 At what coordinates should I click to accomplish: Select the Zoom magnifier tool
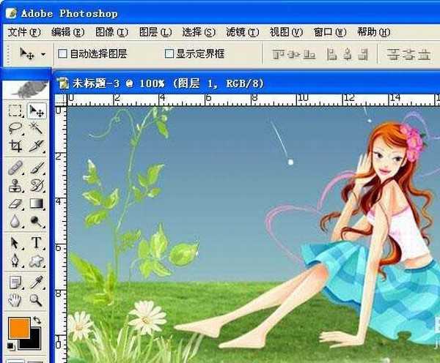[x=36, y=300]
